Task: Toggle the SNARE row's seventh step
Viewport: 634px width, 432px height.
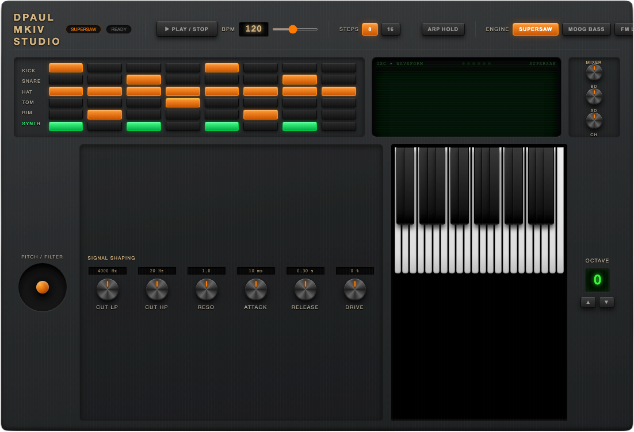Action: pyautogui.click(x=300, y=79)
